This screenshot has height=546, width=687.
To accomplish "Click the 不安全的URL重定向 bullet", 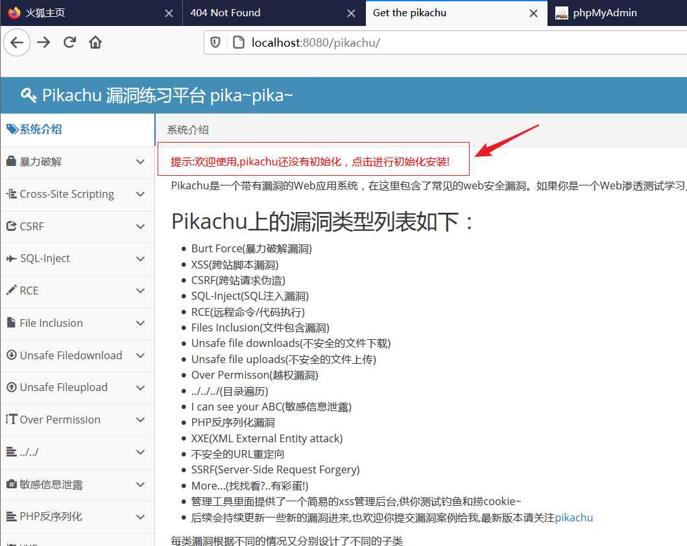I will click(237, 454).
